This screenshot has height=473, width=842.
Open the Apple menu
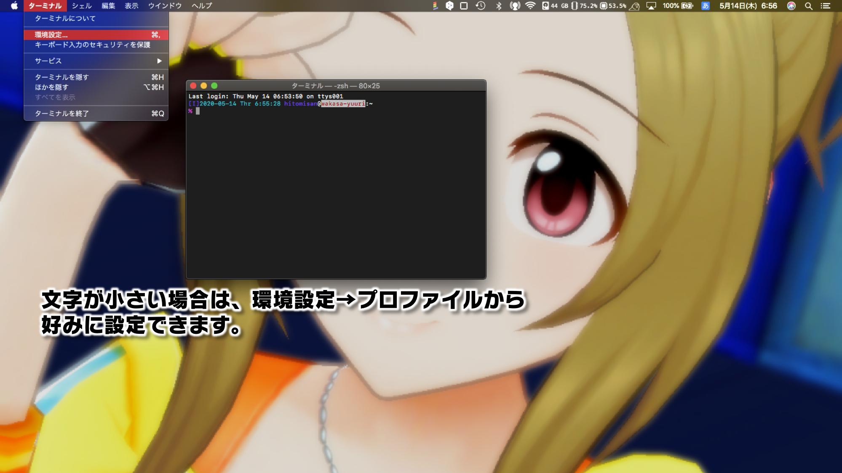pos(14,5)
